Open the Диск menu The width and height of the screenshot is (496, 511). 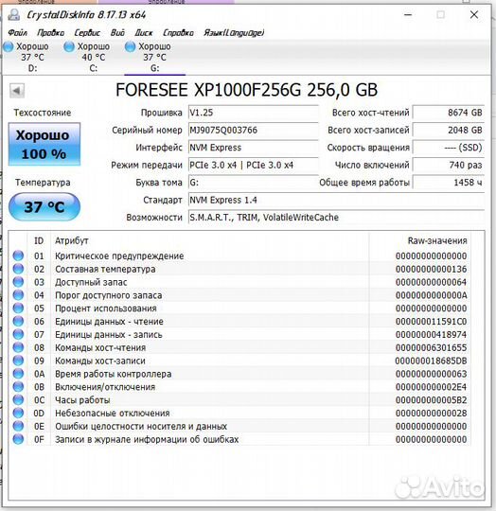(x=144, y=32)
